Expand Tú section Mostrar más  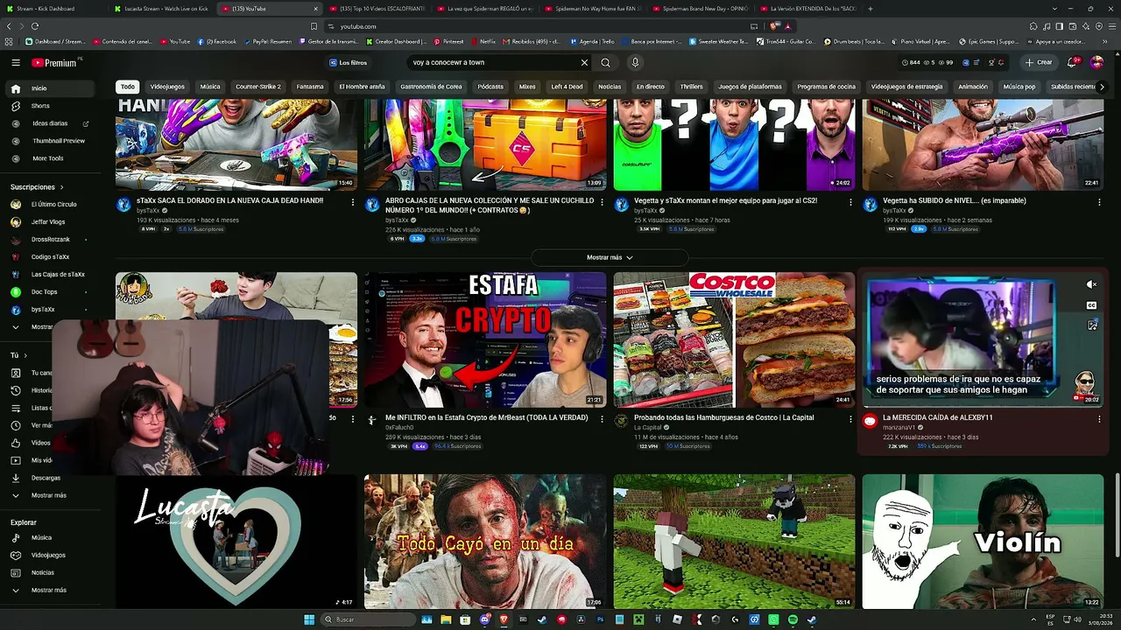tap(48, 495)
